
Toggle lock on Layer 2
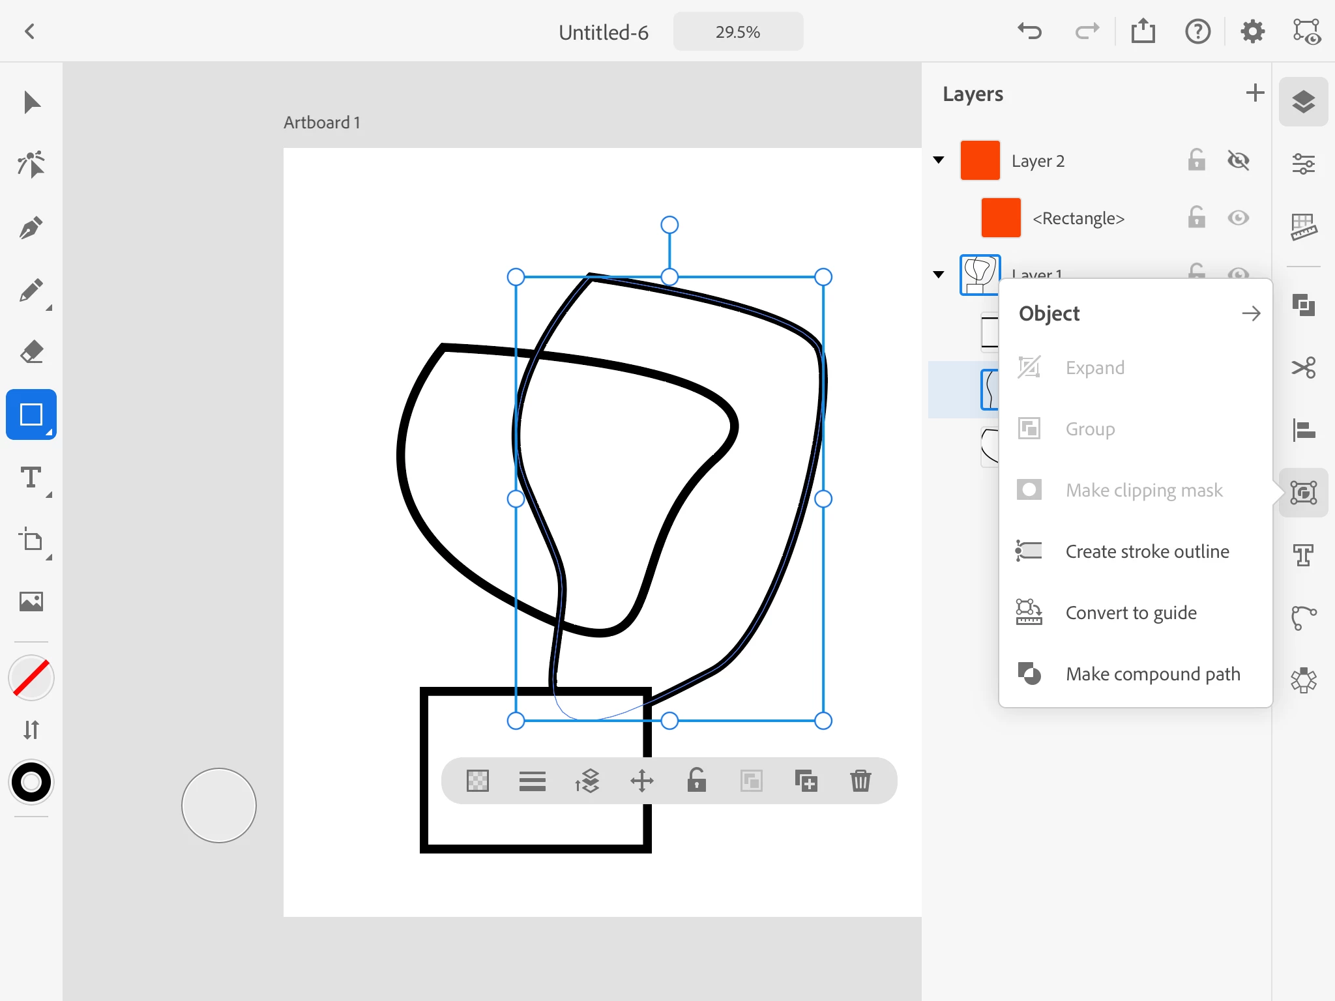point(1196,160)
